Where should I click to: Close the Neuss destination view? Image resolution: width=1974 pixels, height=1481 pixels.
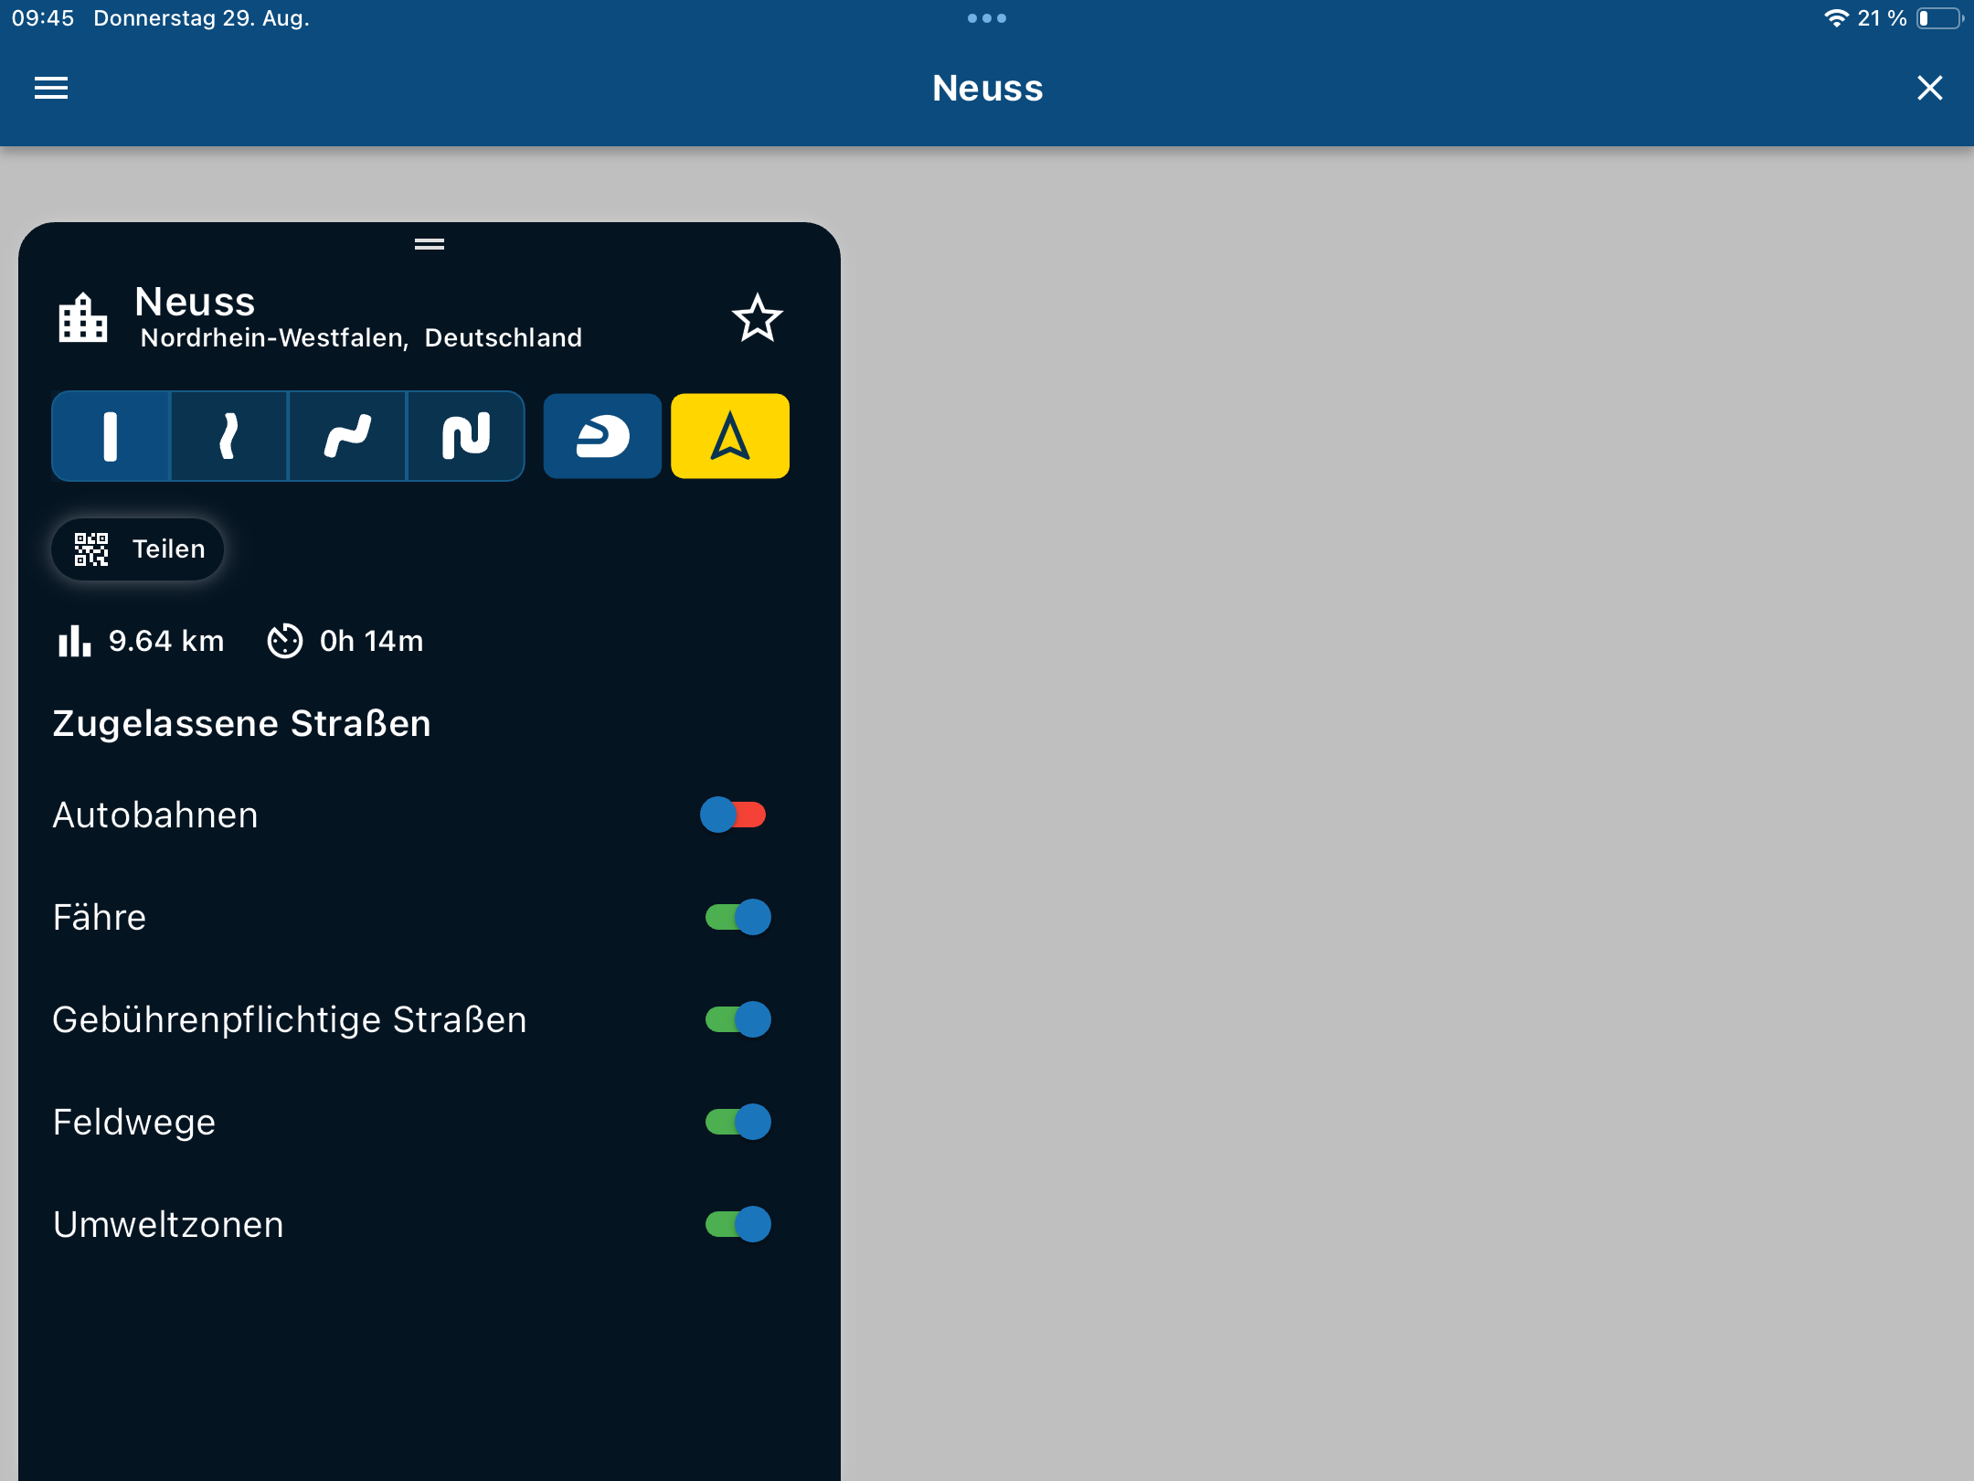(1929, 88)
